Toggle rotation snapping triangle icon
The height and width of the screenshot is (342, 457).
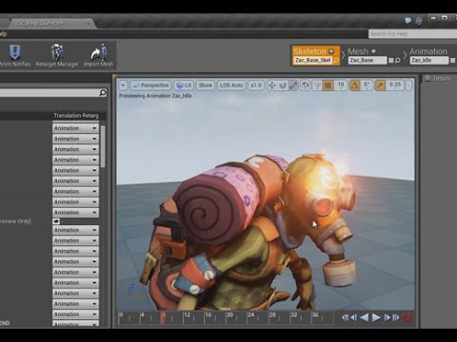[x=355, y=85]
